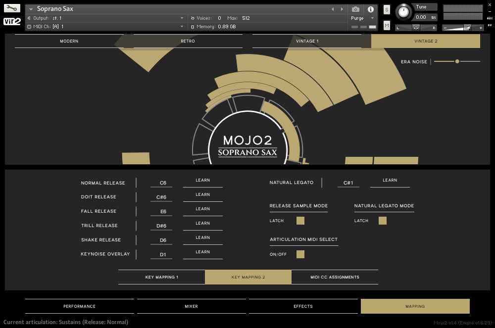Open the Key Mapping 1 tab
The height and width of the screenshot is (328, 495).
click(x=161, y=277)
